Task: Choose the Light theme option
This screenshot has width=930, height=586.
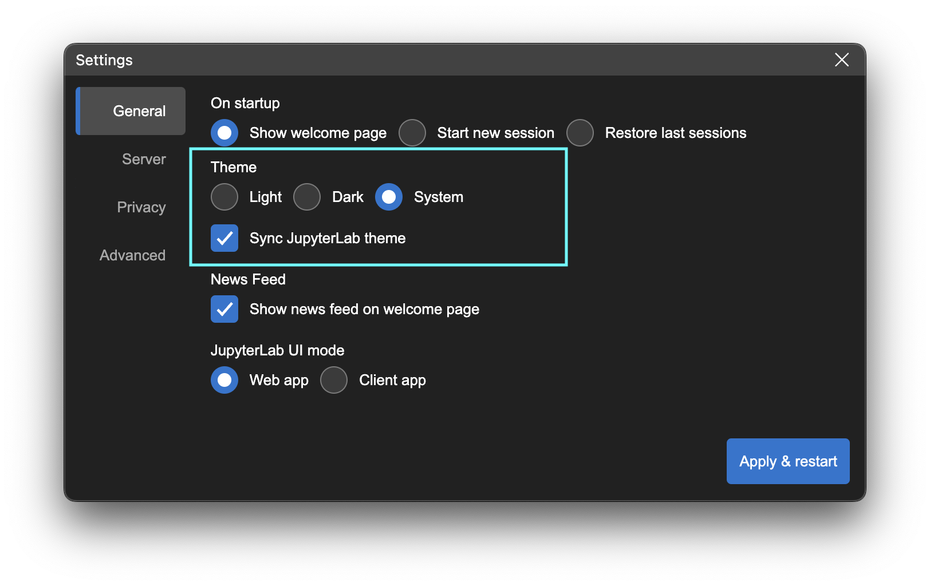Action: click(x=224, y=197)
